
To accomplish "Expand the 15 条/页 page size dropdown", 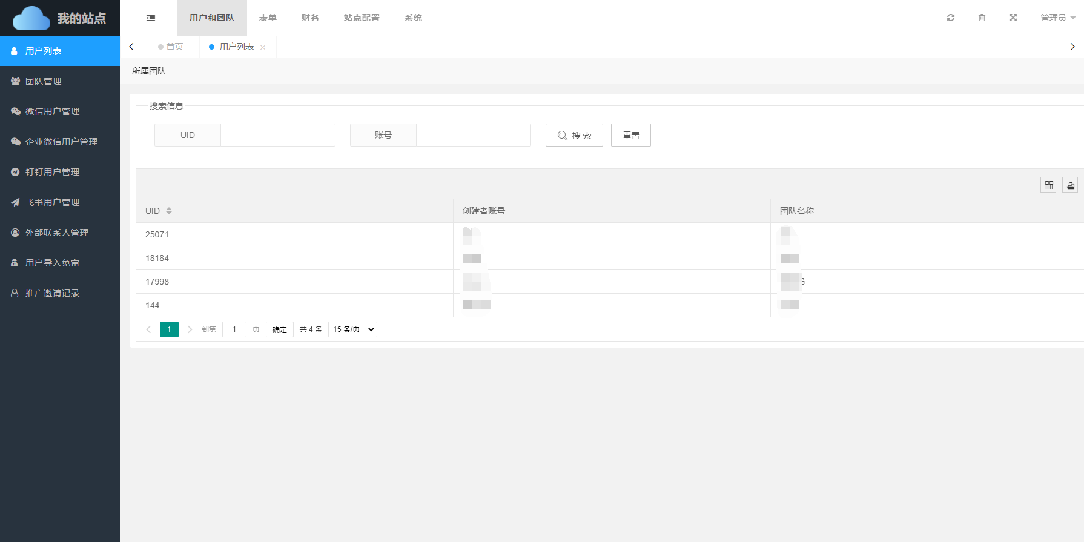I will click(352, 329).
